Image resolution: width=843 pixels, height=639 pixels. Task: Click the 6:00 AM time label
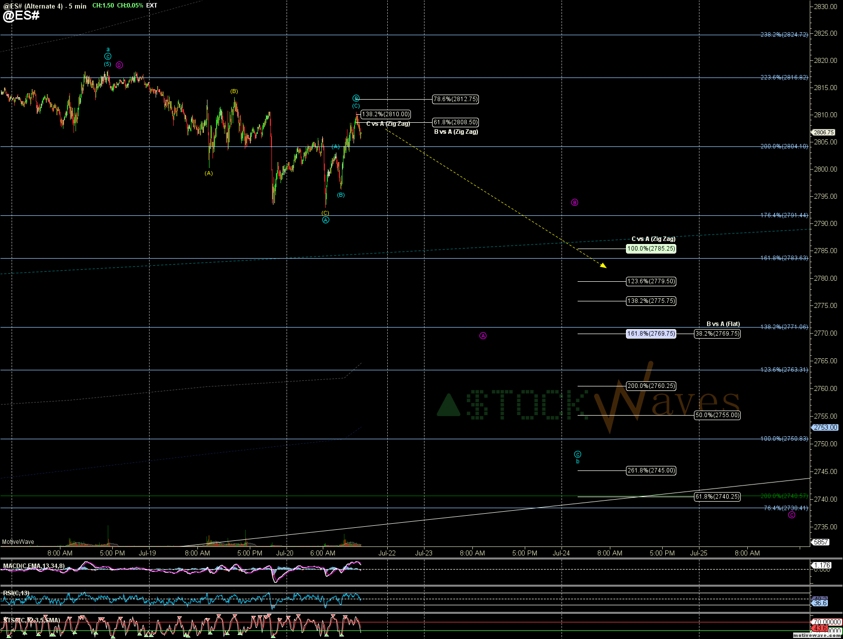[x=323, y=553]
